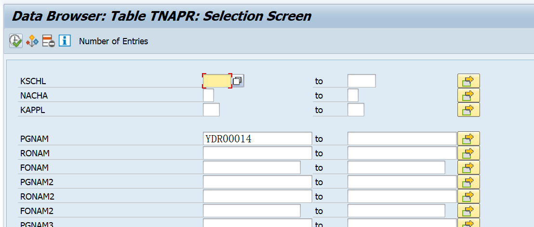Open multiple selection for KAPPL
Screen dimensions: 534x227
(x=468, y=110)
